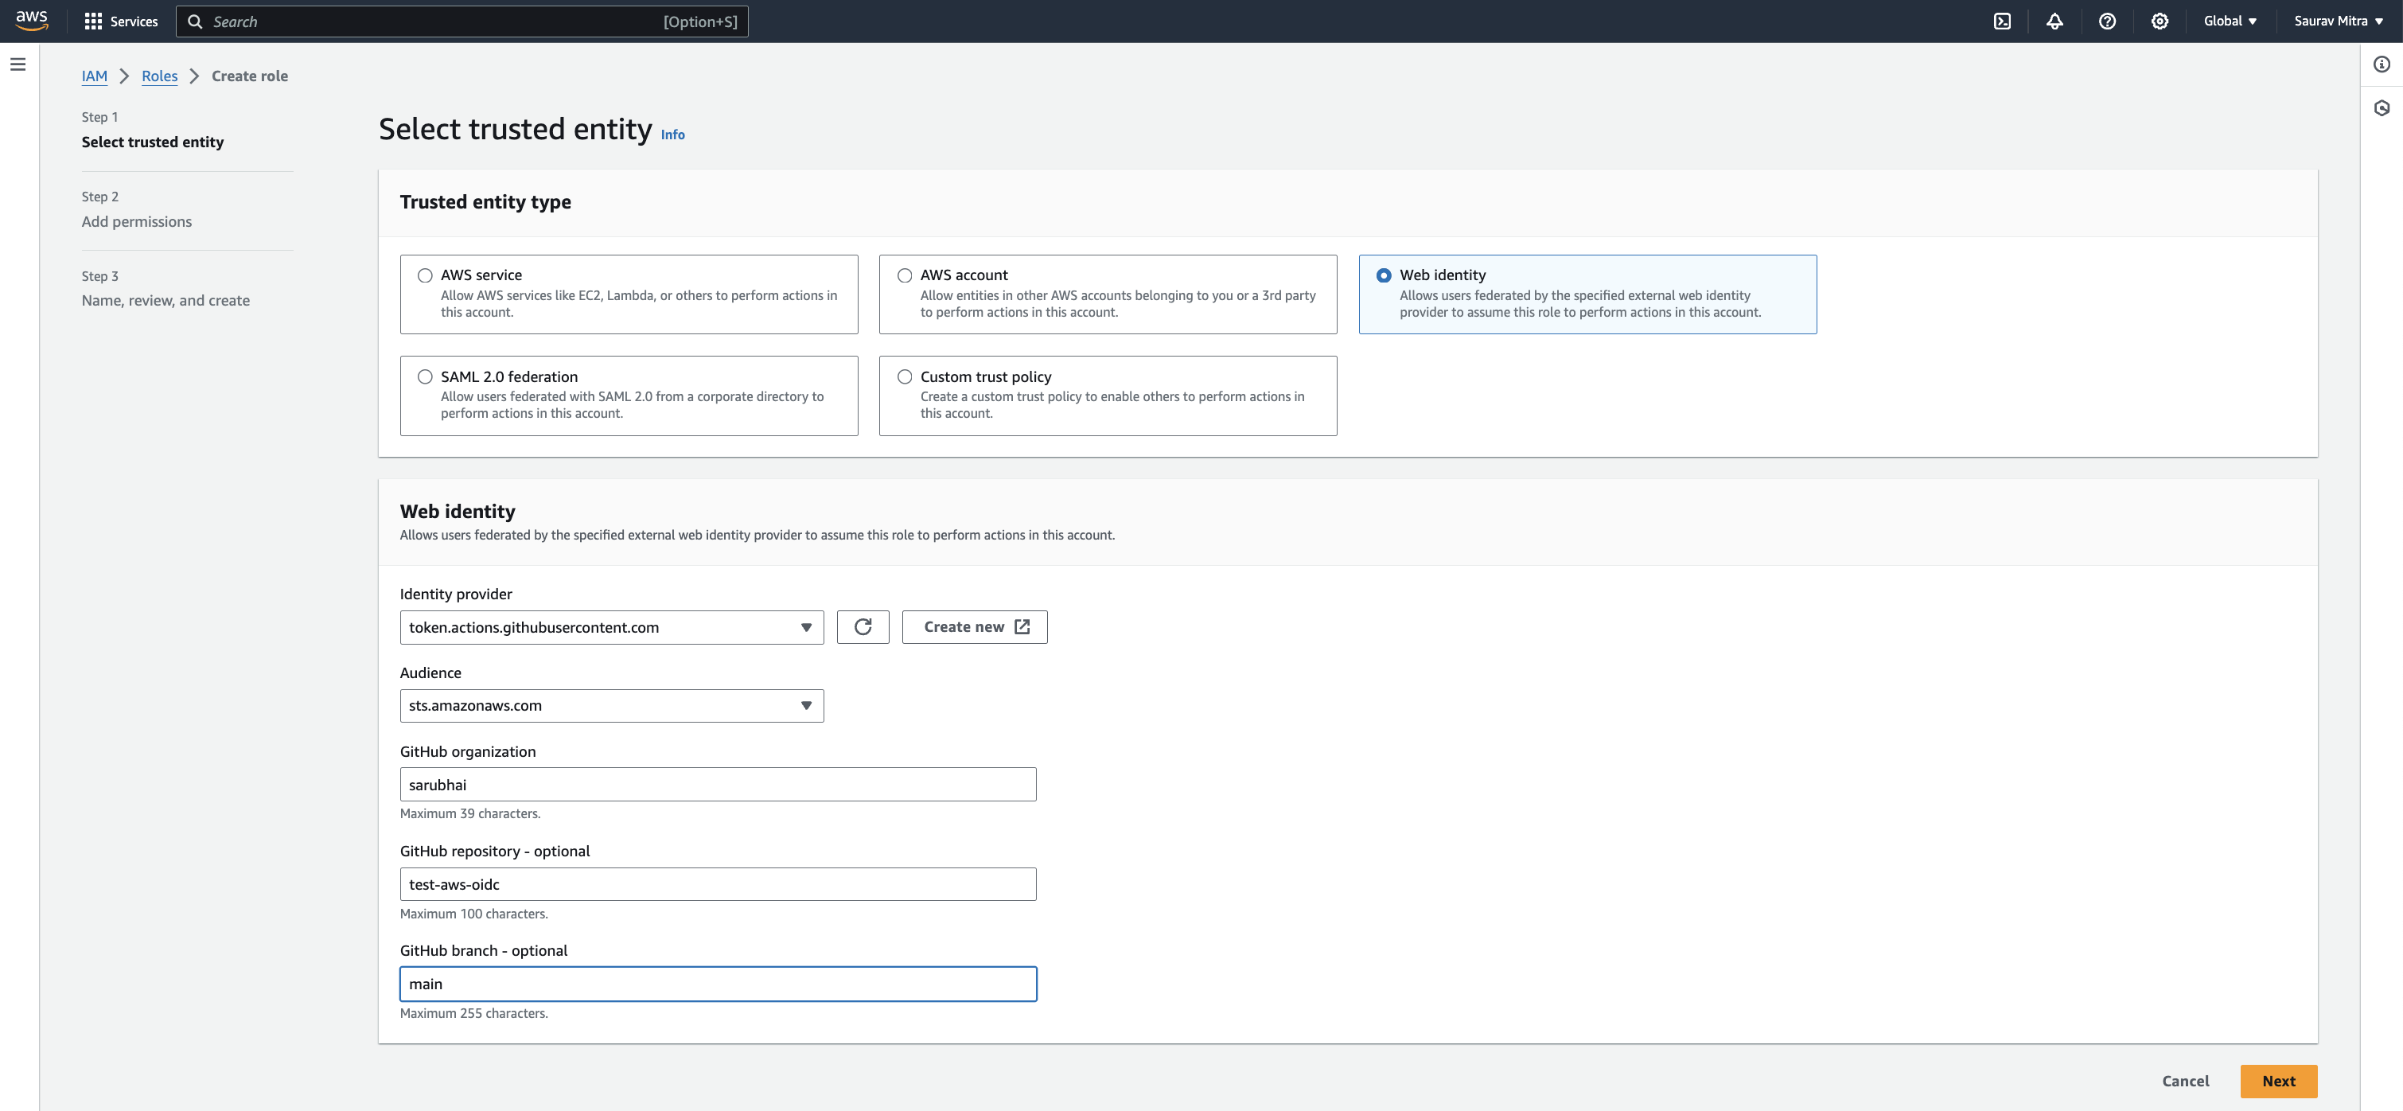This screenshot has width=2403, height=1111.
Task: Open the help question mark icon
Action: click(x=2106, y=21)
